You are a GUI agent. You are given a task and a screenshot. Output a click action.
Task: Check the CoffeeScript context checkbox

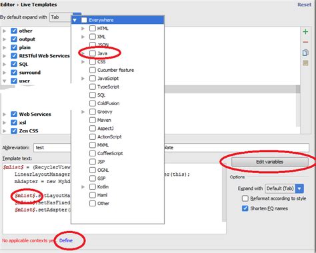pos(93,153)
